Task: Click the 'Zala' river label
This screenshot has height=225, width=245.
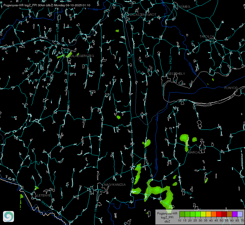Action: [157, 117]
